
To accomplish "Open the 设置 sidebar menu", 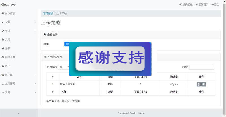I will pyautogui.click(x=8, y=22).
